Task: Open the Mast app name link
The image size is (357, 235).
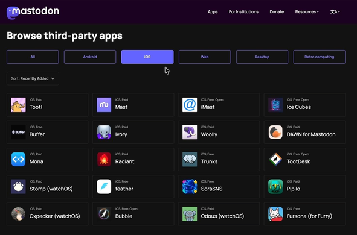Action: click(121, 107)
